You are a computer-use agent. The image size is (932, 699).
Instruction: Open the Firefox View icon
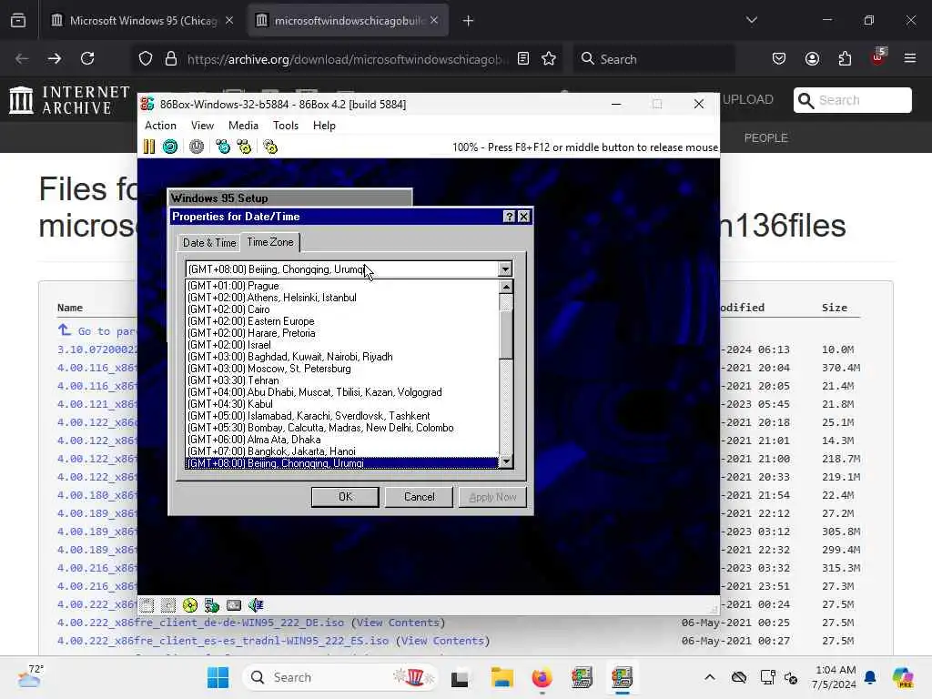(18, 21)
